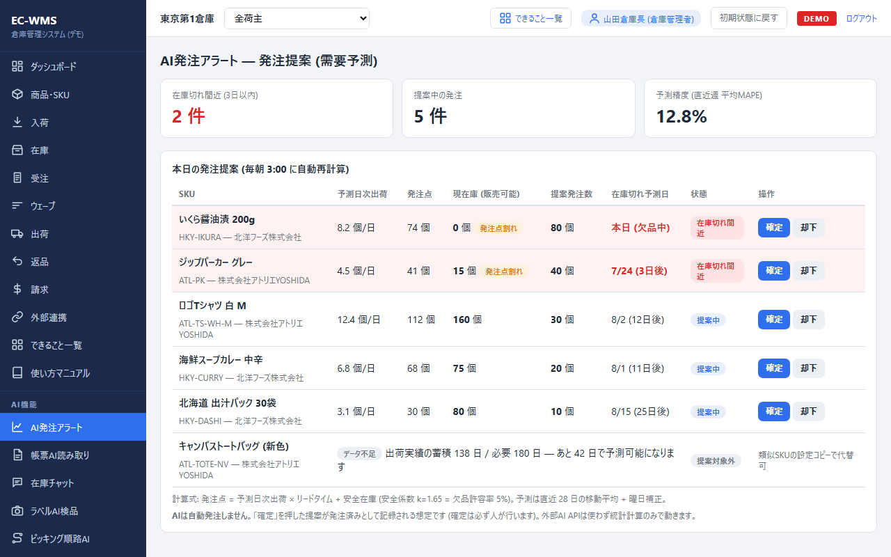Image resolution: width=891 pixels, height=557 pixels.
Task: Click 在庫切れ間近 status in ジップパーカー row
Action: tap(717, 271)
